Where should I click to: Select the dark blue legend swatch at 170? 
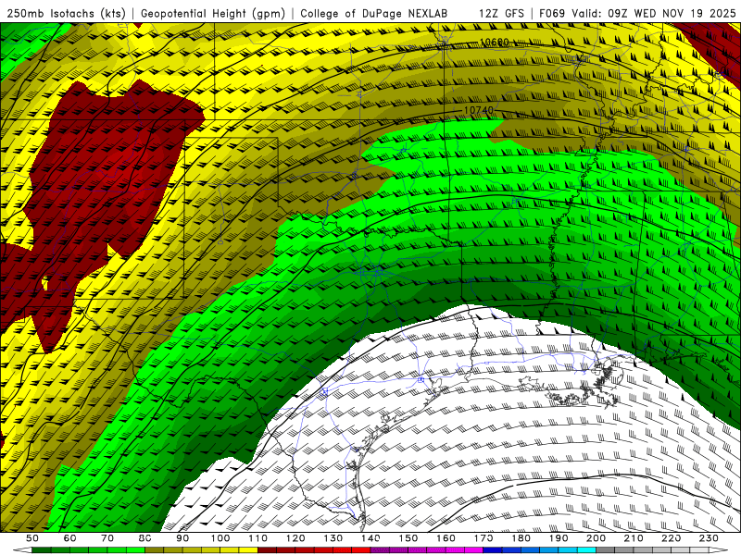point(493,550)
